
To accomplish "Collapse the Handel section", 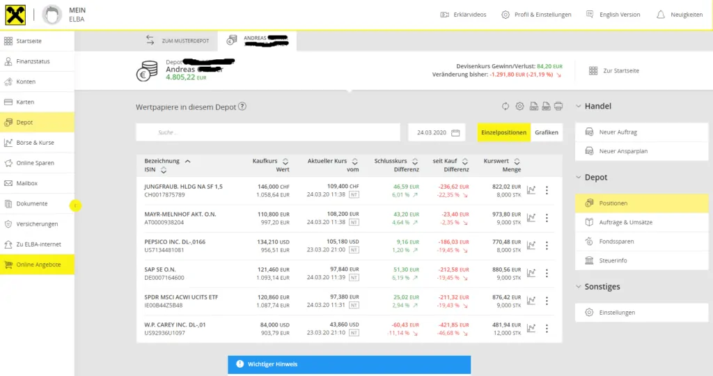I will [x=593, y=106].
